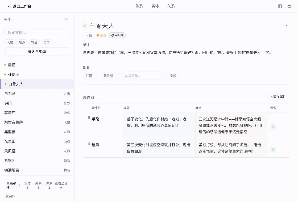The width and height of the screenshot is (298, 202).
Task: Click the 手段 表层 cell text
Action: tap(157, 122)
